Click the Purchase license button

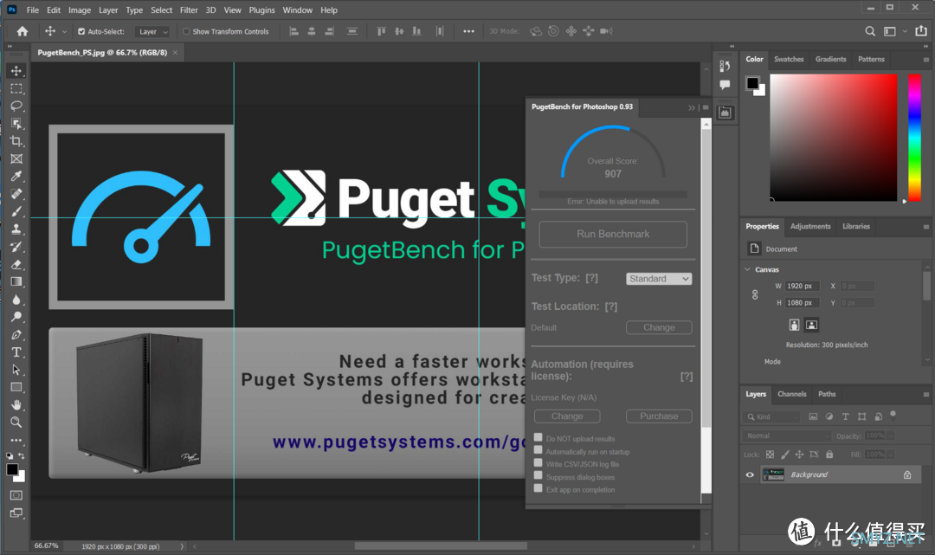coord(659,416)
